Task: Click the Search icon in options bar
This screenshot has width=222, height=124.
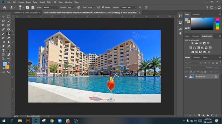Action: point(207,8)
